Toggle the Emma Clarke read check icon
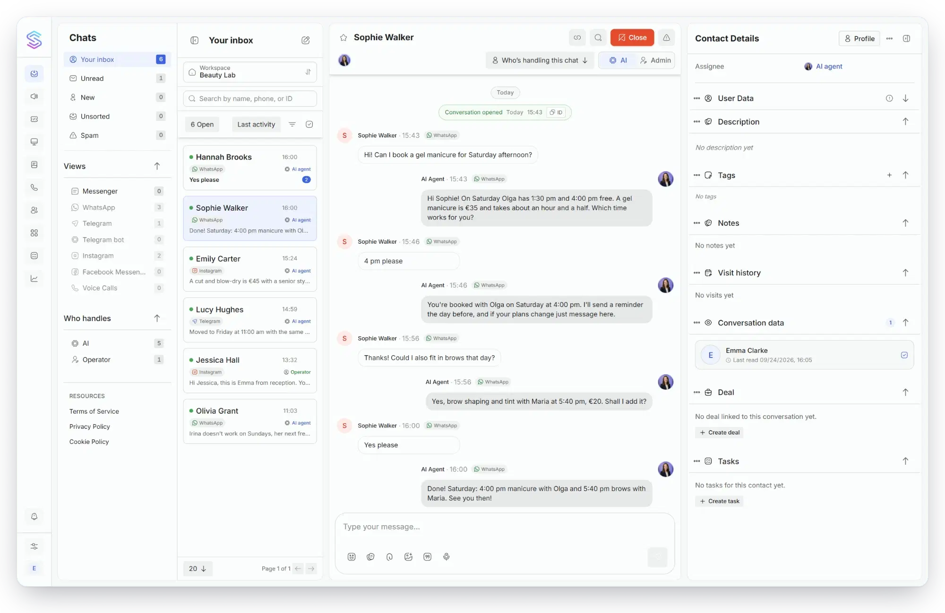Image resolution: width=945 pixels, height=613 pixels. 904,355
